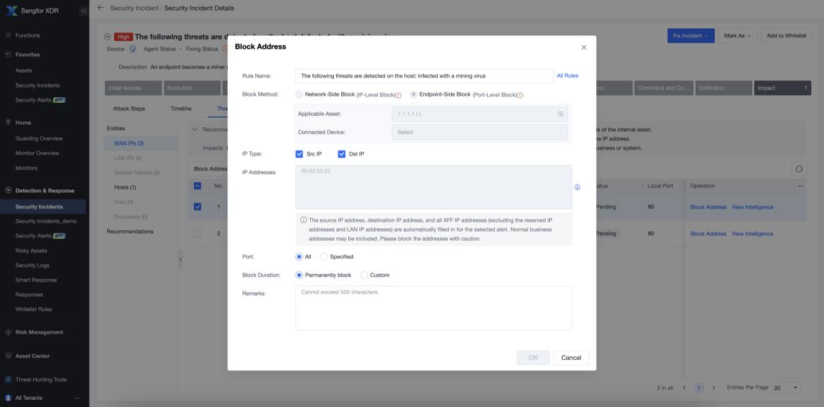
Task: Click the table column settings dots
Action: point(800,186)
